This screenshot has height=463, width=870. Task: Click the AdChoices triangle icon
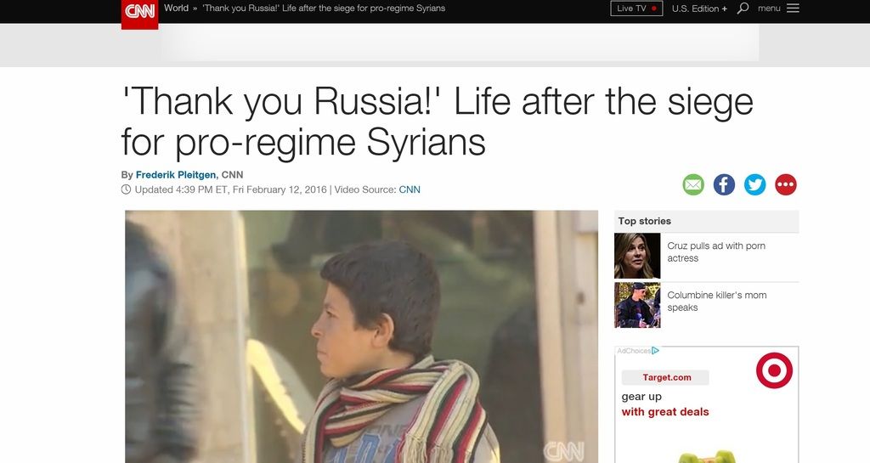pyautogui.click(x=655, y=351)
